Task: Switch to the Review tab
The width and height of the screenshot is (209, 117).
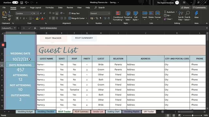Action: [x=70, y=7]
